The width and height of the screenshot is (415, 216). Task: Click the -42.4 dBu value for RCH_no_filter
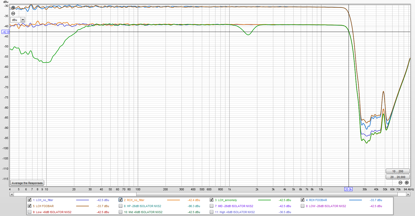(x=194, y=200)
